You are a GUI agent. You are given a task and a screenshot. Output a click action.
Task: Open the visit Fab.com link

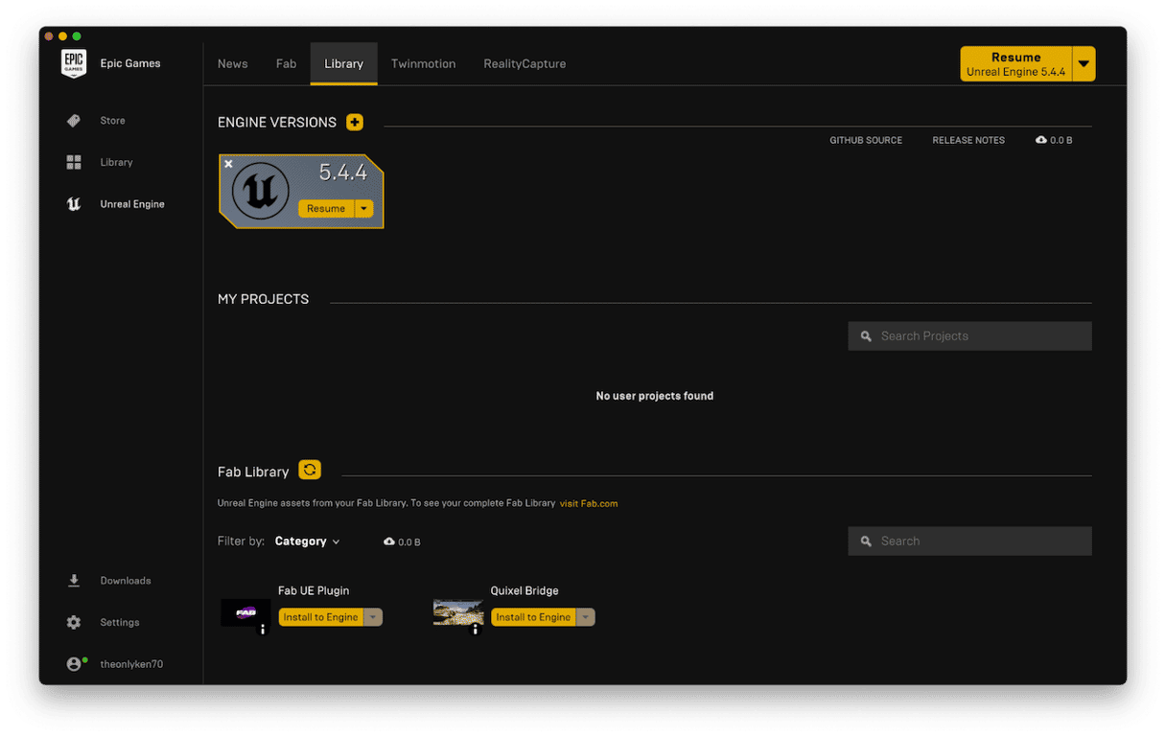click(589, 503)
